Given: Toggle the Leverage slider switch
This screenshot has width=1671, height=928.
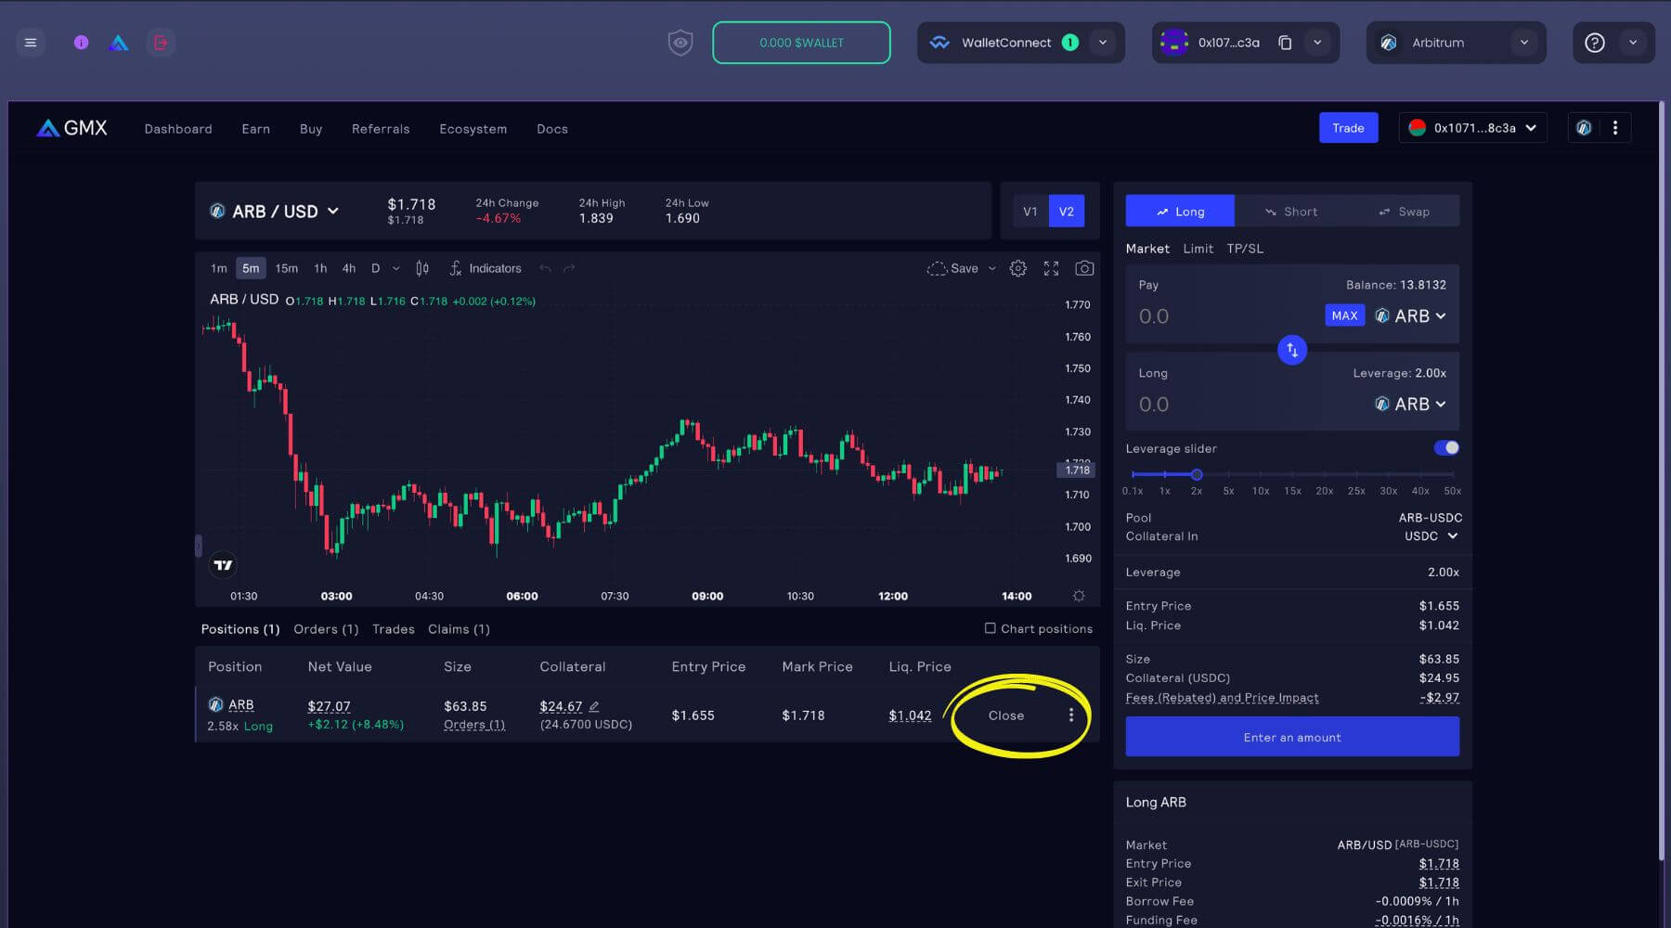Looking at the screenshot, I should [1445, 447].
